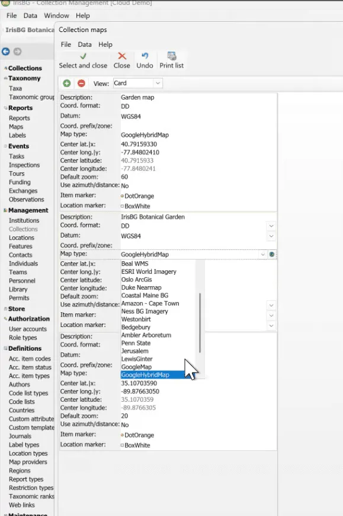Click the globe icon beside Map type
The image size is (343, 516).
272,254
